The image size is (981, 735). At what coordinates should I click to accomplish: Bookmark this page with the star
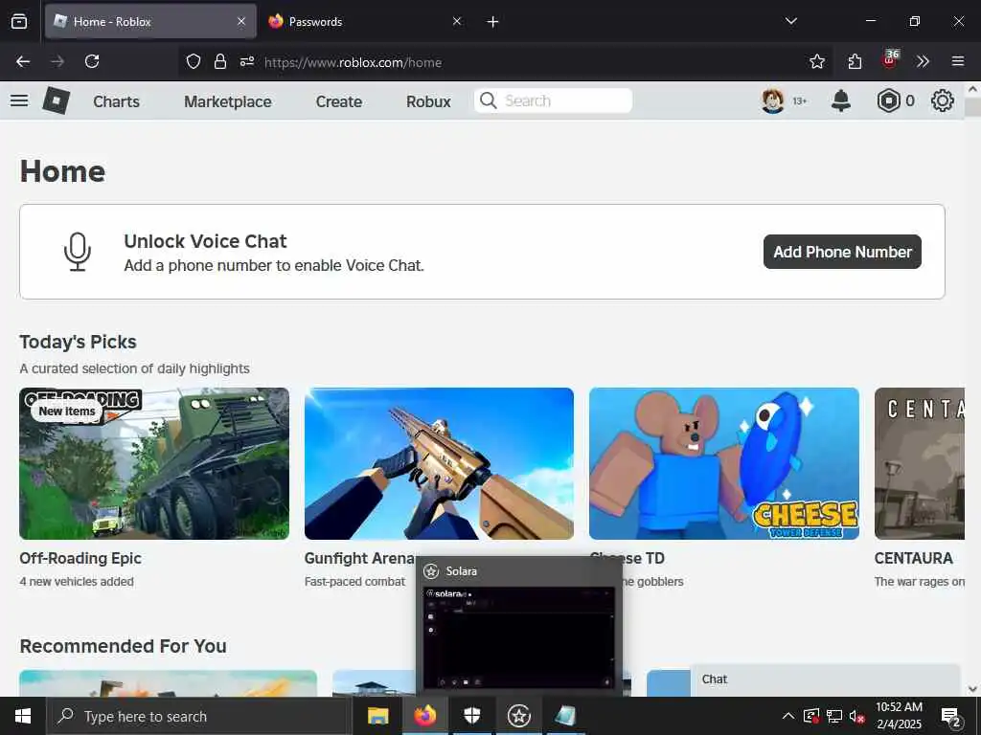[817, 61]
